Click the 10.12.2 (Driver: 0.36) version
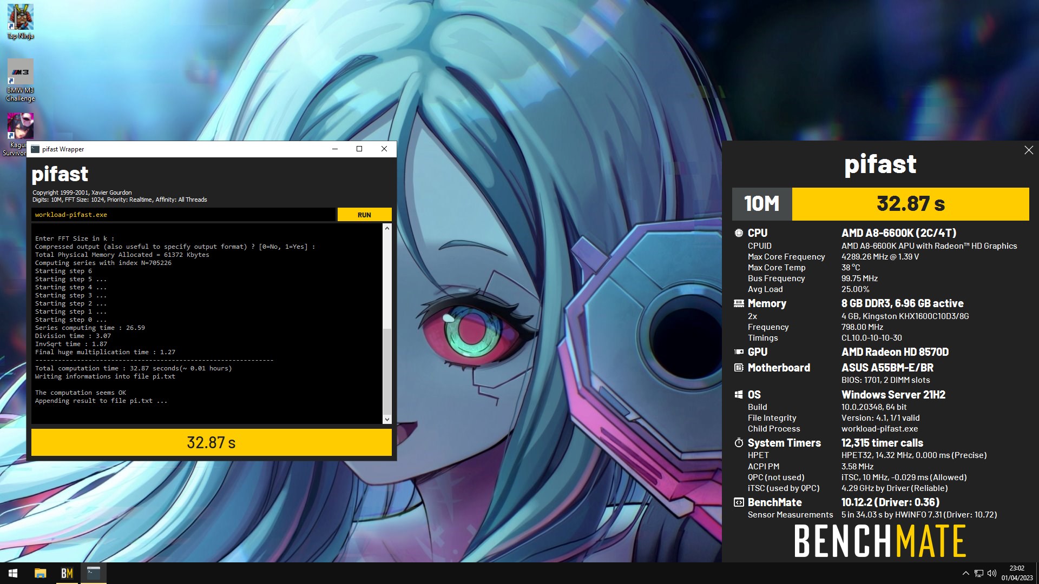This screenshot has height=584, width=1039. pyautogui.click(x=890, y=502)
